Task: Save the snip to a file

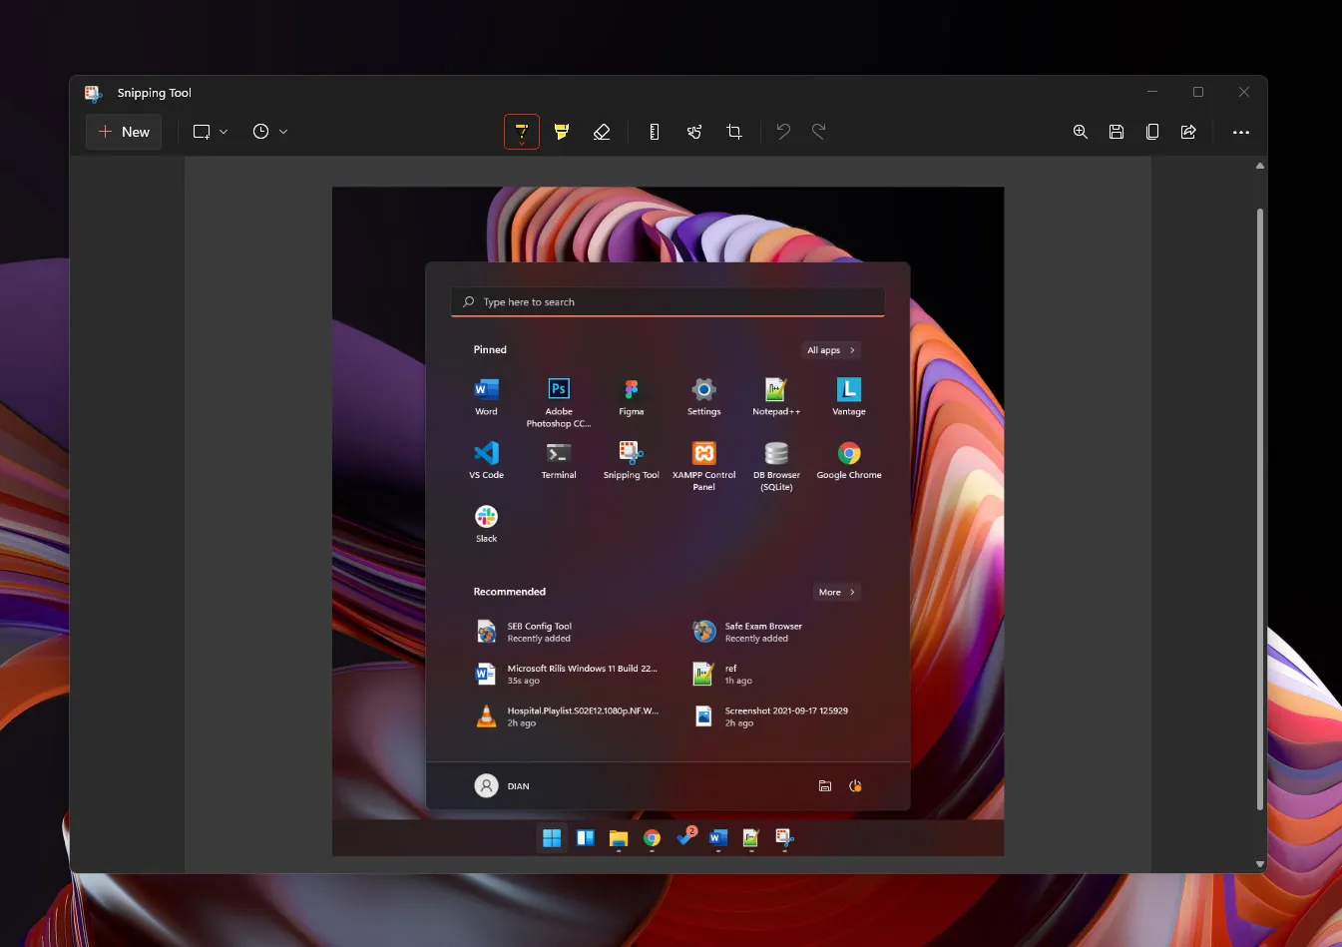Action: point(1117,131)
